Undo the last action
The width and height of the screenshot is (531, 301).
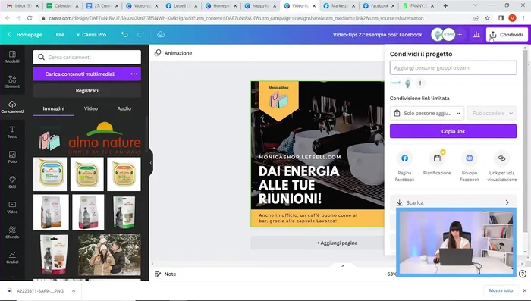tap(124, 35)
